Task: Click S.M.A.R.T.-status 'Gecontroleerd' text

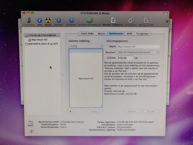Action: 124,127
